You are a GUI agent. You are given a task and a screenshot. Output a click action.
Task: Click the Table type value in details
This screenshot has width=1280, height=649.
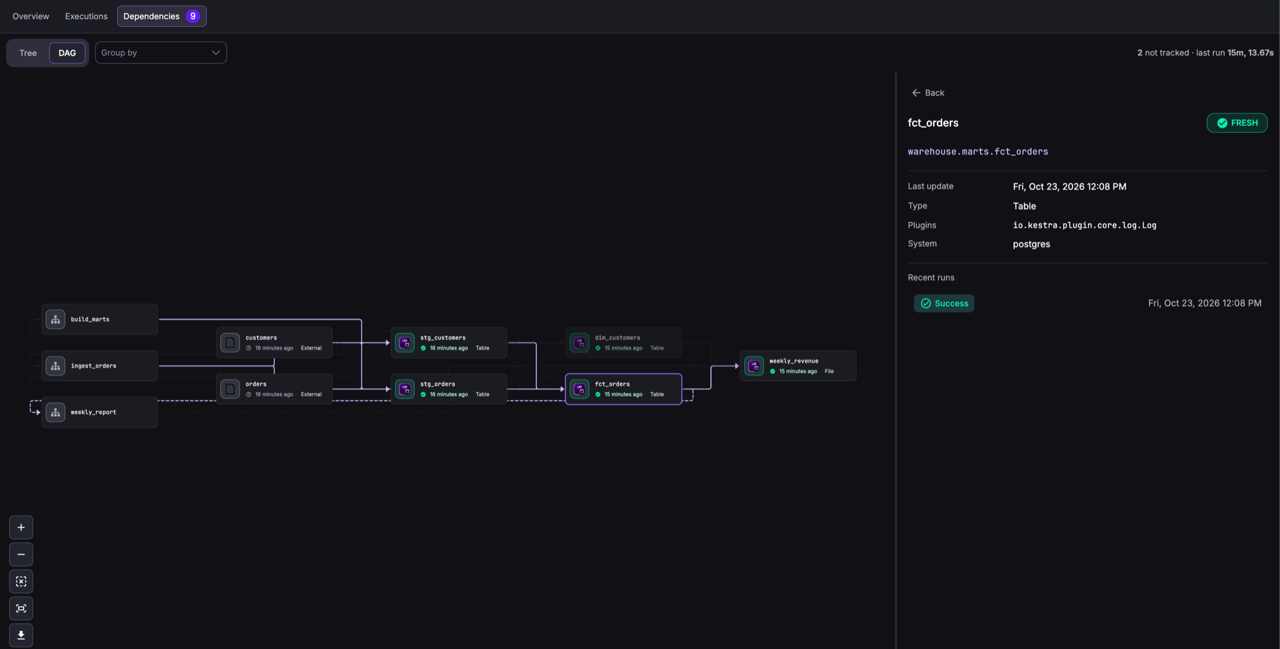1024,206
